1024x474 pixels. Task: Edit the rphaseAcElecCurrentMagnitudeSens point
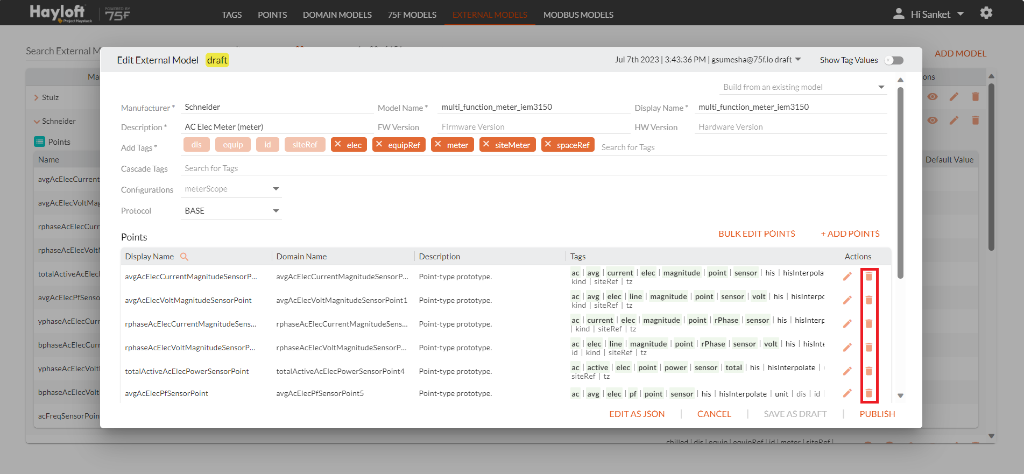[x=847, y=324]
